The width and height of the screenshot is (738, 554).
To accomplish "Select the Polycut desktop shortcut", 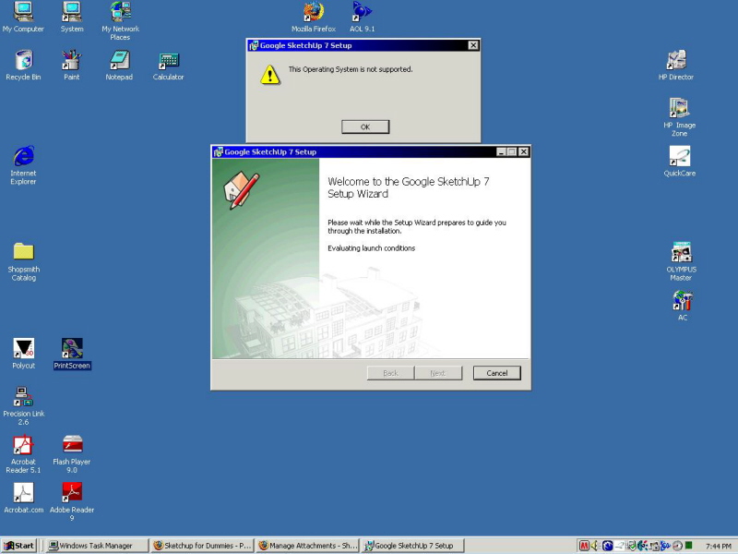I will click(x=24, y=354).
